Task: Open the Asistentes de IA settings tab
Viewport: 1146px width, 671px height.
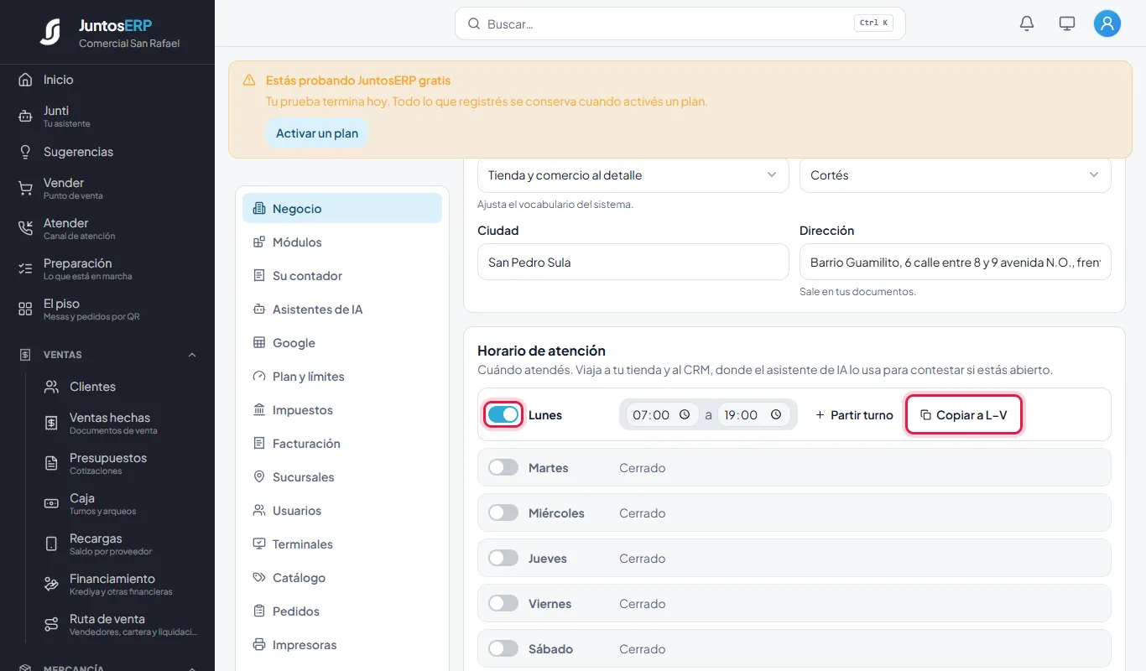Action: click(342, 309)
